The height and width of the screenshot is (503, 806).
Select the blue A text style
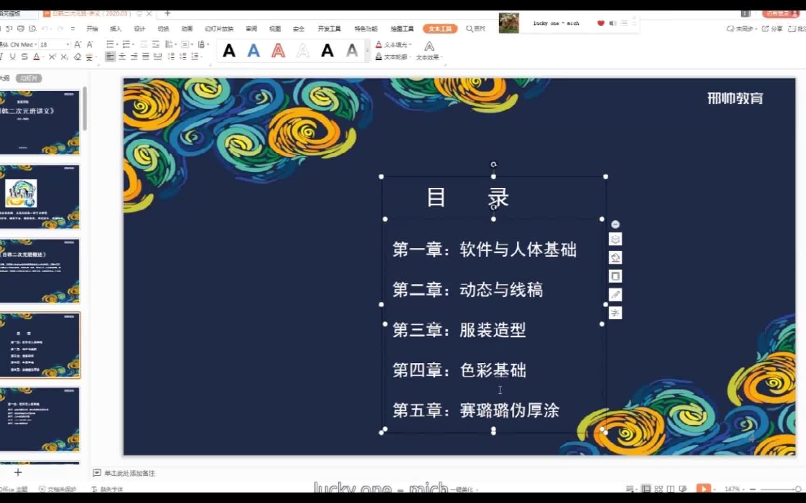pos(254,50)
